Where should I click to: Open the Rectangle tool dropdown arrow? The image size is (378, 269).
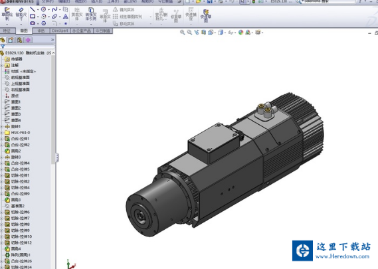coord(38,17)
